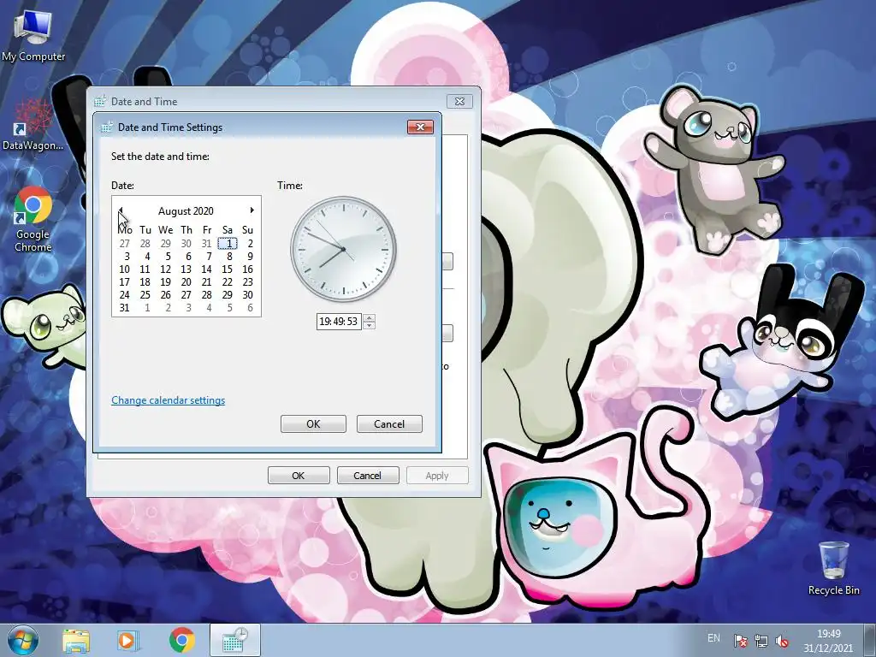Click the muted volume tray icon

[782, 641]
